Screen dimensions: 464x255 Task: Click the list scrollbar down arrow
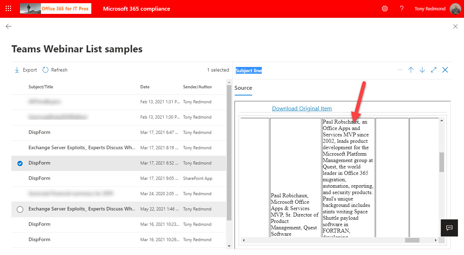229,246
